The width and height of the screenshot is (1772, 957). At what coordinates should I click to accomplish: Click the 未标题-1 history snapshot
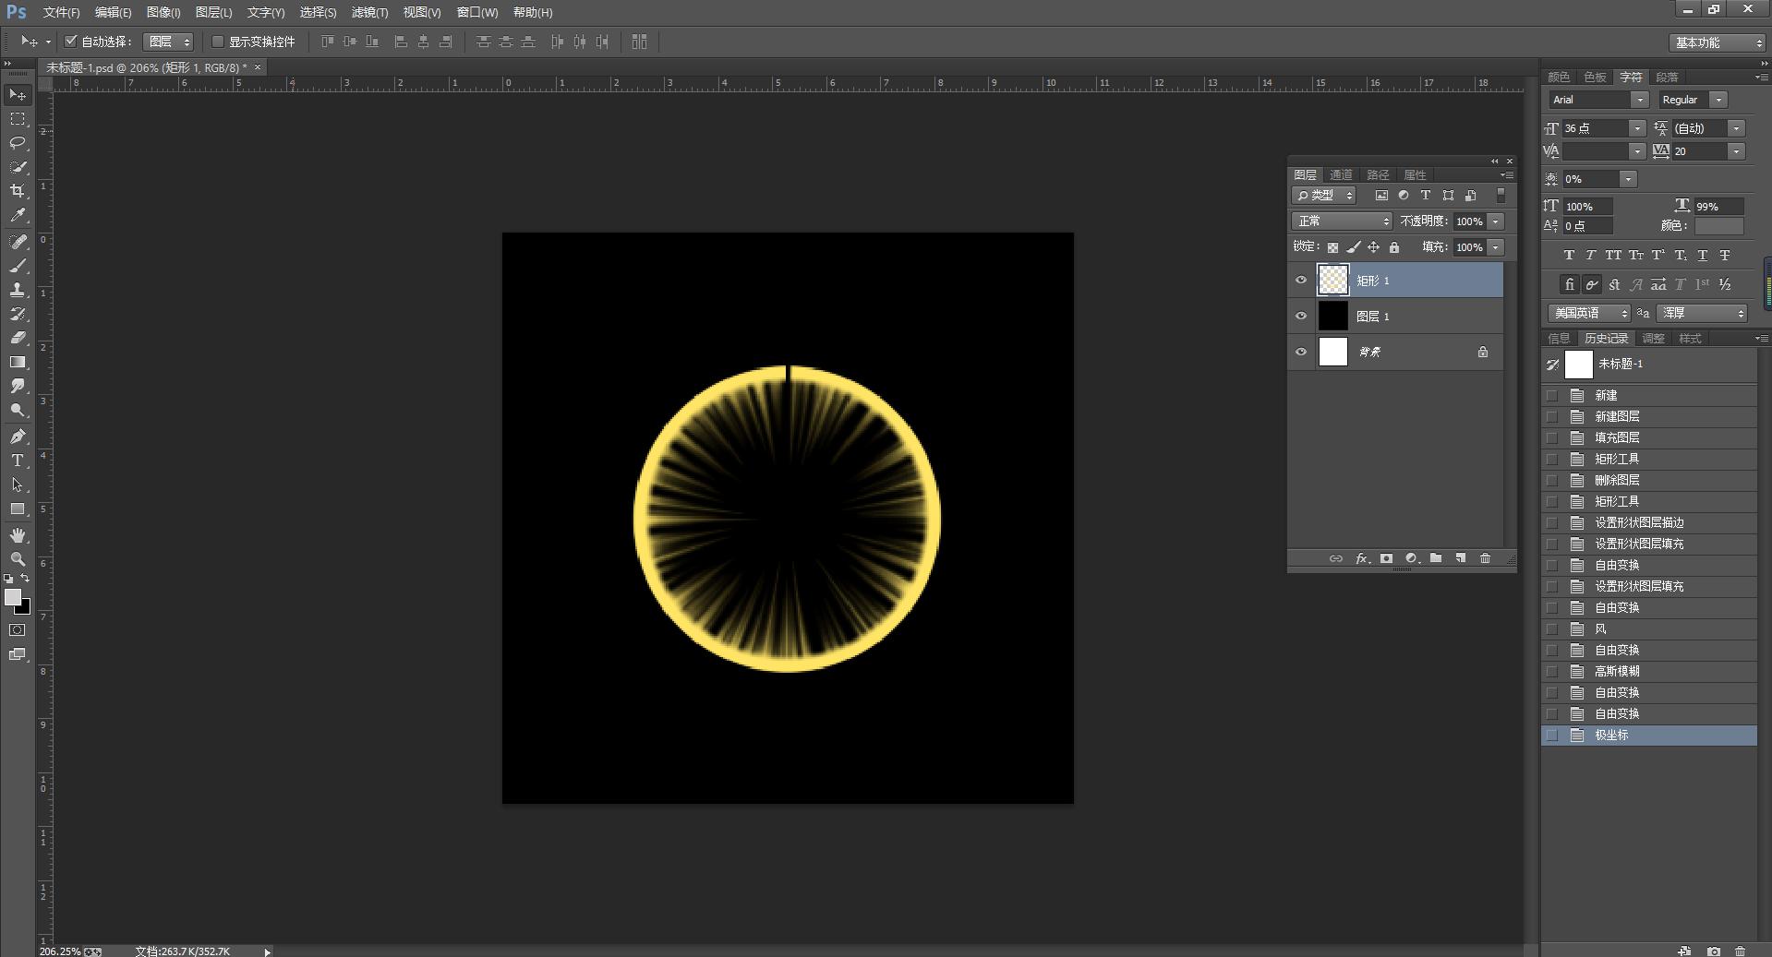(1649, 365)
